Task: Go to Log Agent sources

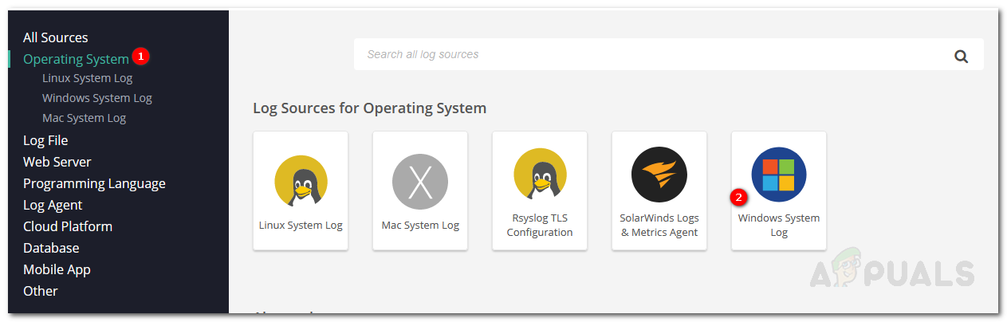Action: coord(53,205)
